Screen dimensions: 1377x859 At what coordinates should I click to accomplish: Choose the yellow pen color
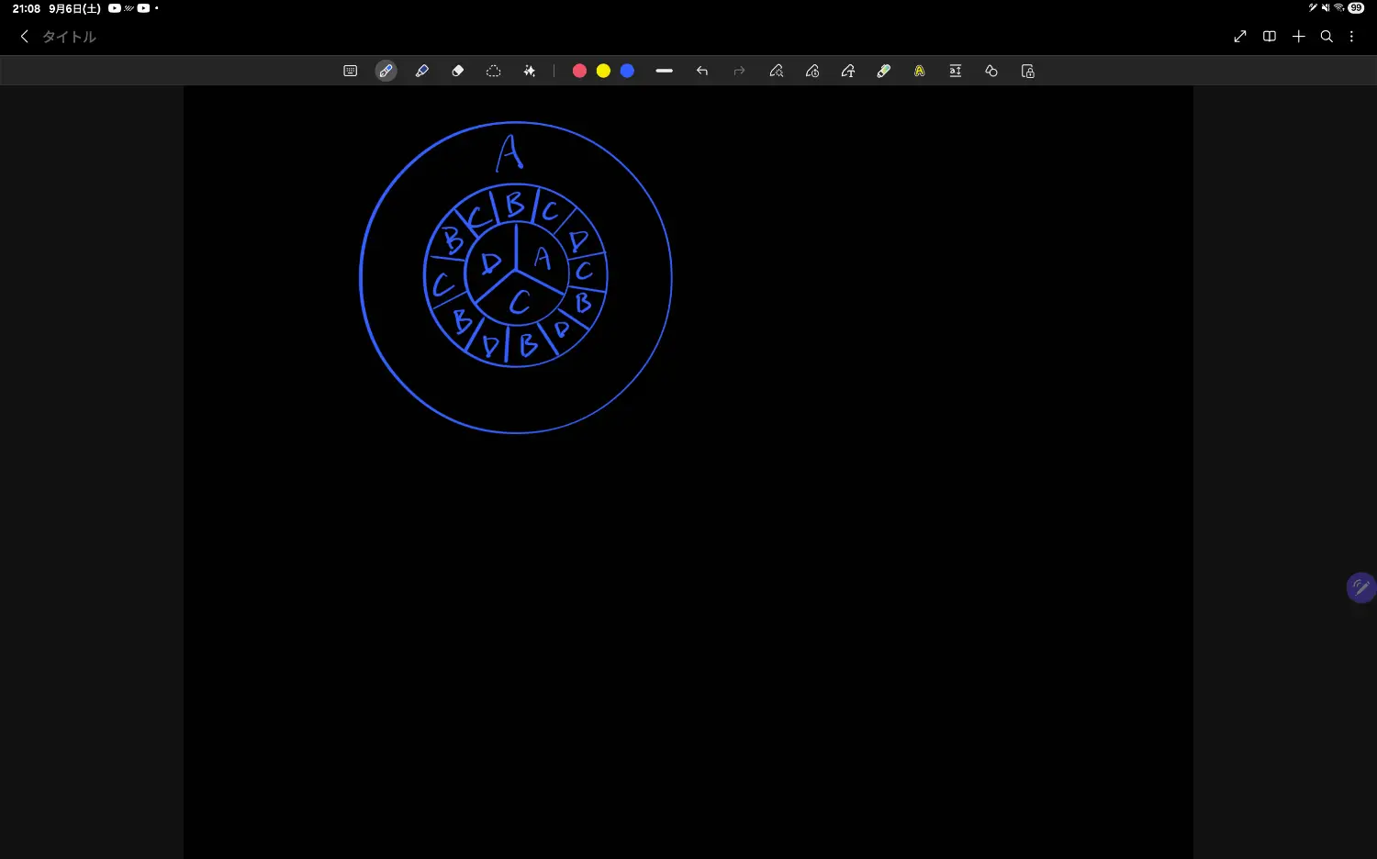pyautogui.click(x=603, y=71)
